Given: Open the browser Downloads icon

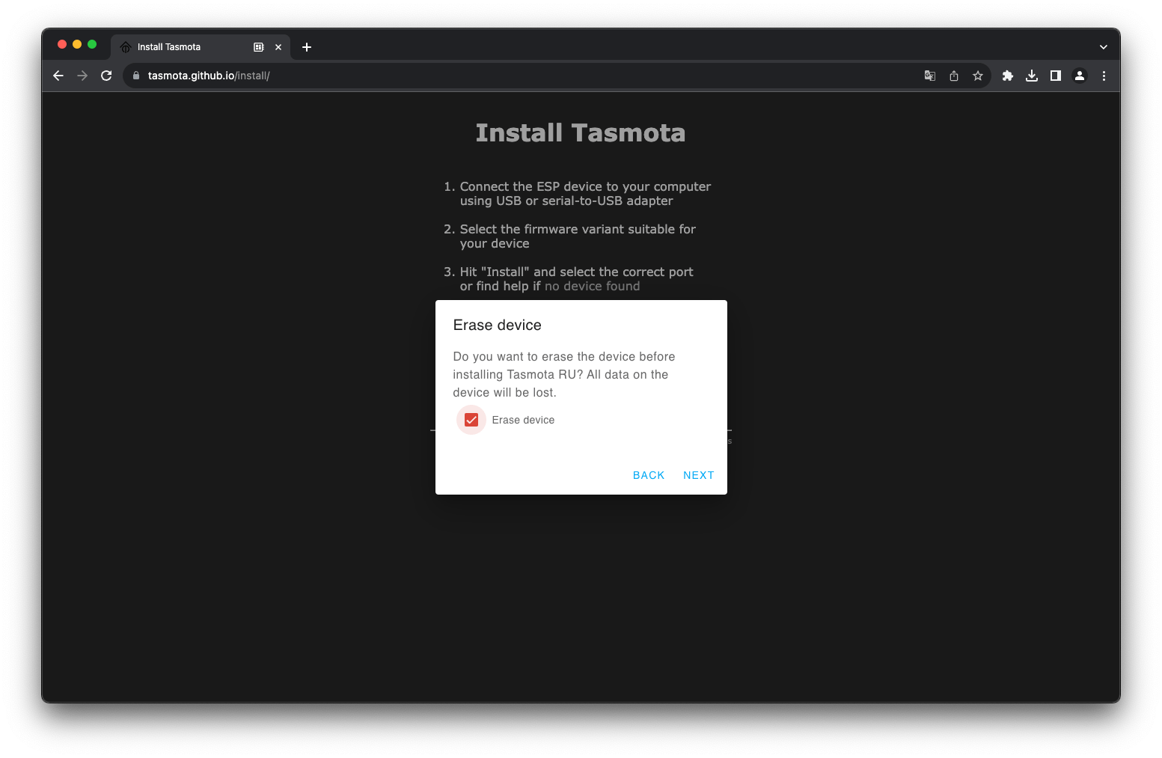Looking at the screenshot, I should point(1032,76).
